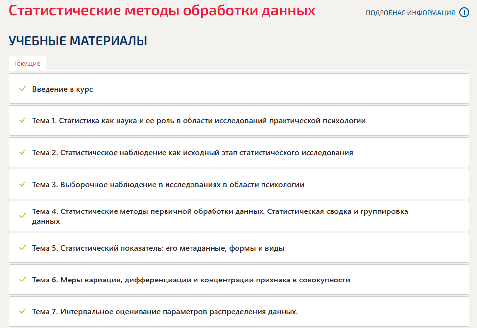Screen dimensions: 477x328
Task: Click checkmark icon beside Тема 1
Action: pyautogui.click(x=23, y=120)
